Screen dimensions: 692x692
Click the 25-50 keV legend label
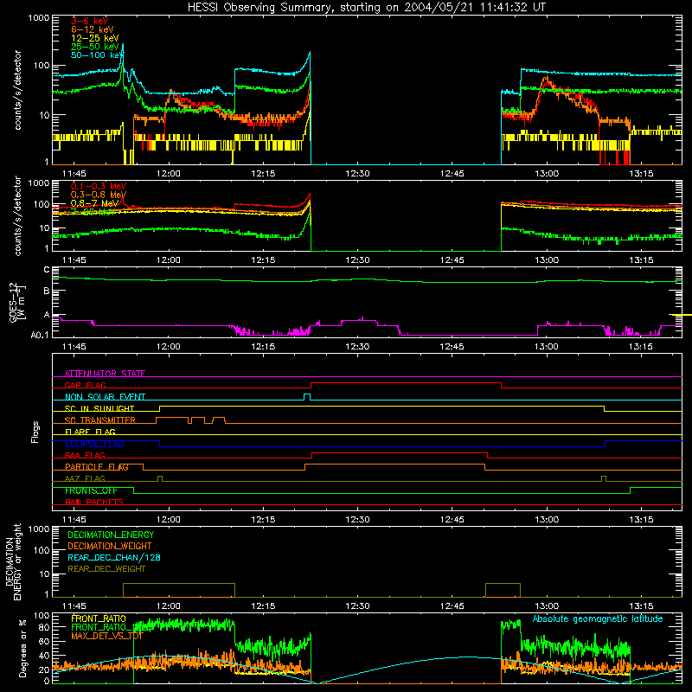click(94, 47)
